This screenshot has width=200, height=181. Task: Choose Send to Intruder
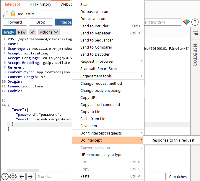108,26
